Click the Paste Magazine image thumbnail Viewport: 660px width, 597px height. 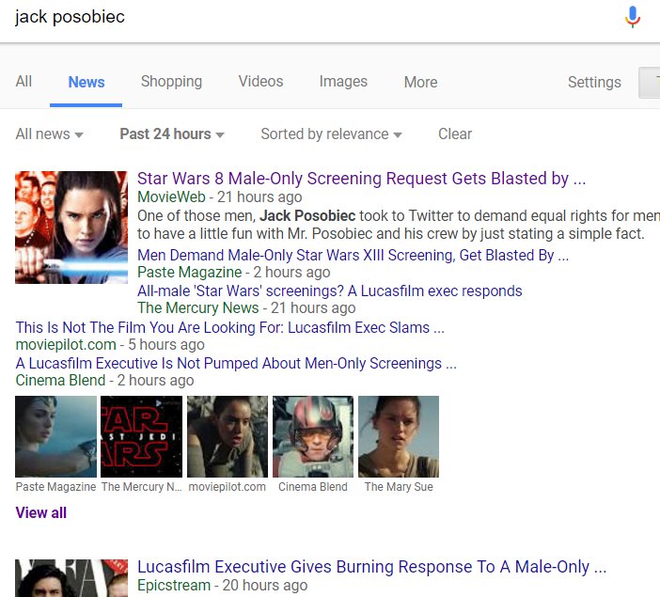tap(55, 436)
